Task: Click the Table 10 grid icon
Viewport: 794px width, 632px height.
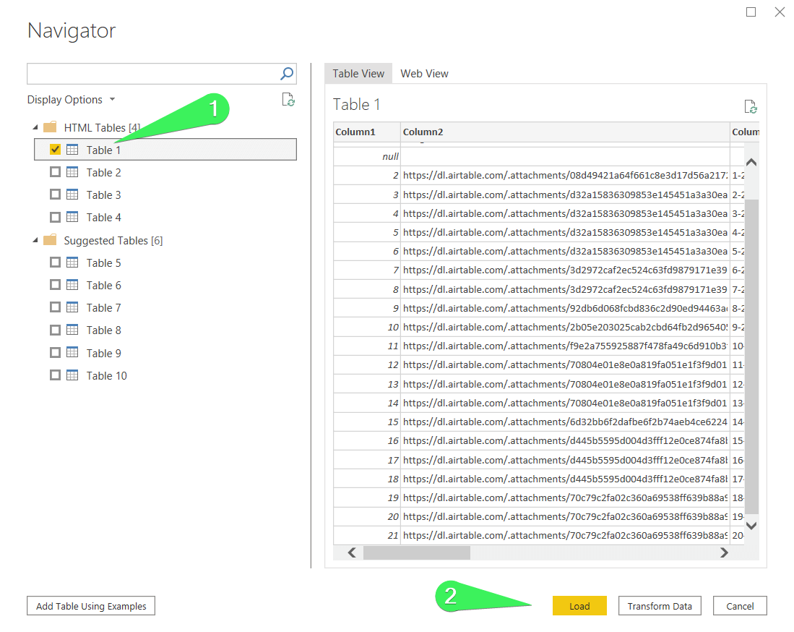Action: coord(72,375)
